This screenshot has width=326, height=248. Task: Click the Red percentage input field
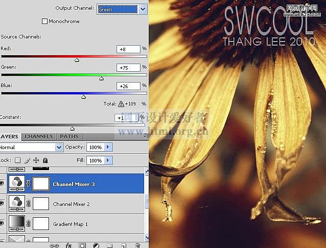coord(128,49)
